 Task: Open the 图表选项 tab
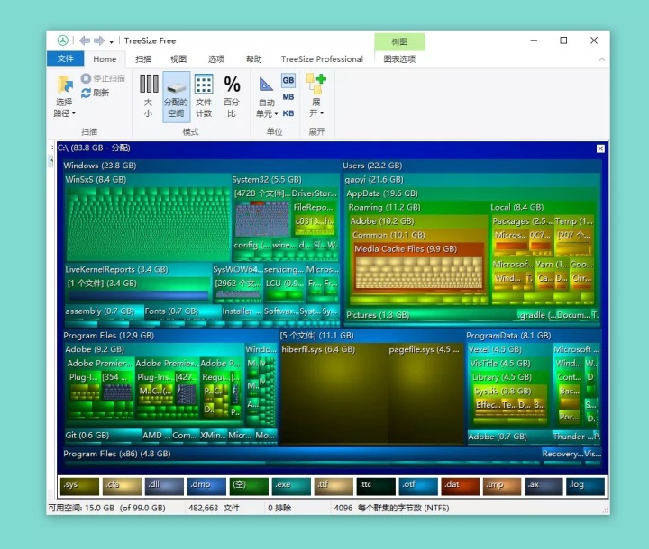pyautogui.click(x=399, y=58)
